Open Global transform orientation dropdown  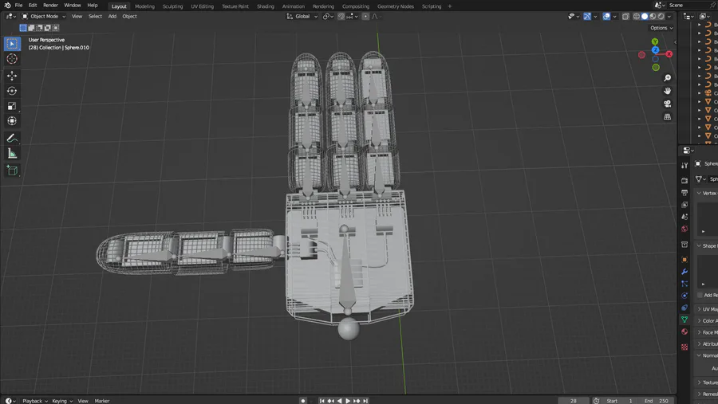pyautogui.click(x=302, y=17)
